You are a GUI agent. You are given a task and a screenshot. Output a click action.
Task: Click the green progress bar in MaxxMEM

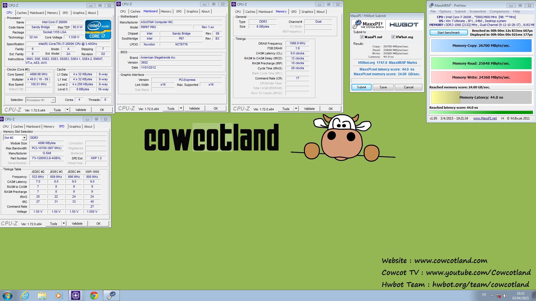click(481, 113)
